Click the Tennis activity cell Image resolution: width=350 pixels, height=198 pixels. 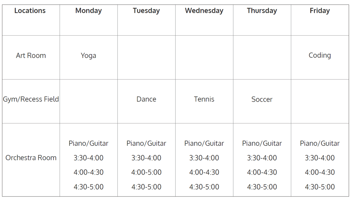tap(204, 99)
